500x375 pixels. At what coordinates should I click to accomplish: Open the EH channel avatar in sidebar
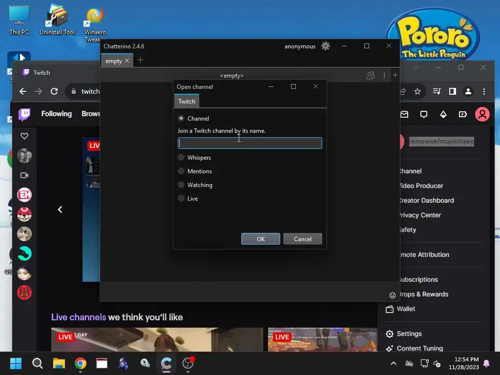pyautogui.click(x=24, y=195)
